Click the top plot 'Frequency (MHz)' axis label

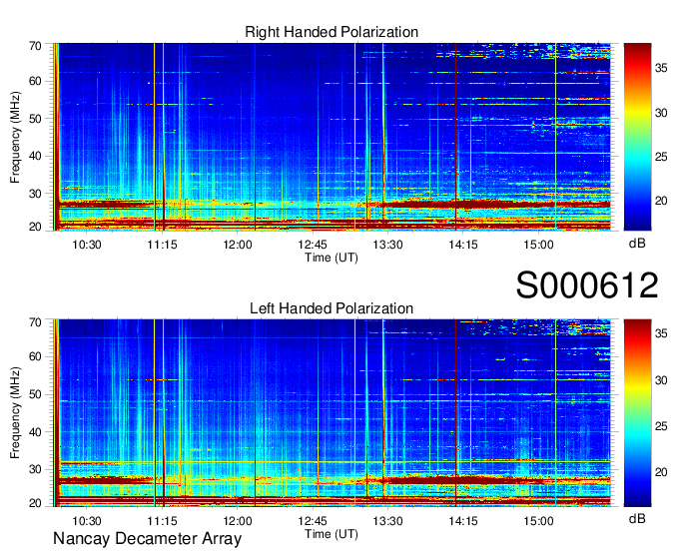coord(15,137)
